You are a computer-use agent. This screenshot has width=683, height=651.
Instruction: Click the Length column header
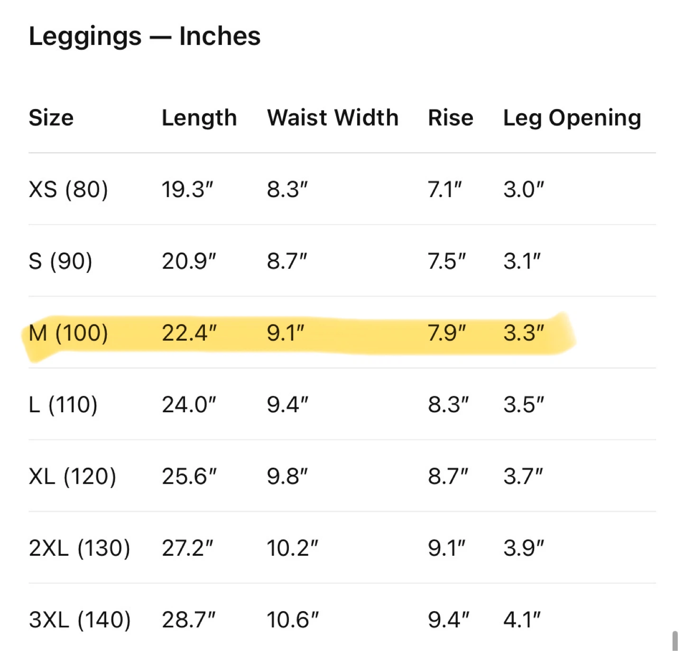199,118
